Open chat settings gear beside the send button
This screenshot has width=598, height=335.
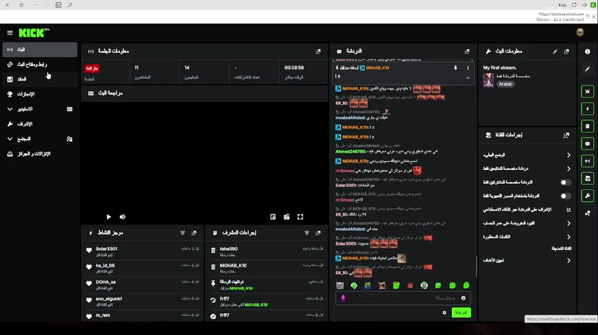click(444, 313)
